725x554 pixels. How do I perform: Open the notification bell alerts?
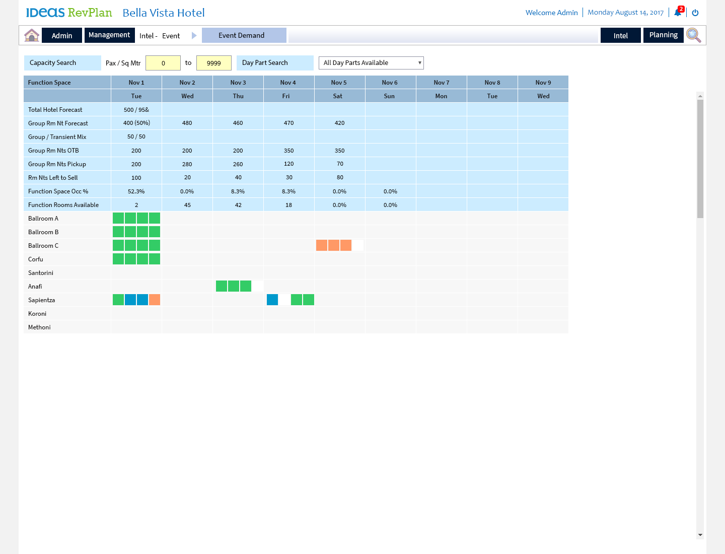coord(678,13)
